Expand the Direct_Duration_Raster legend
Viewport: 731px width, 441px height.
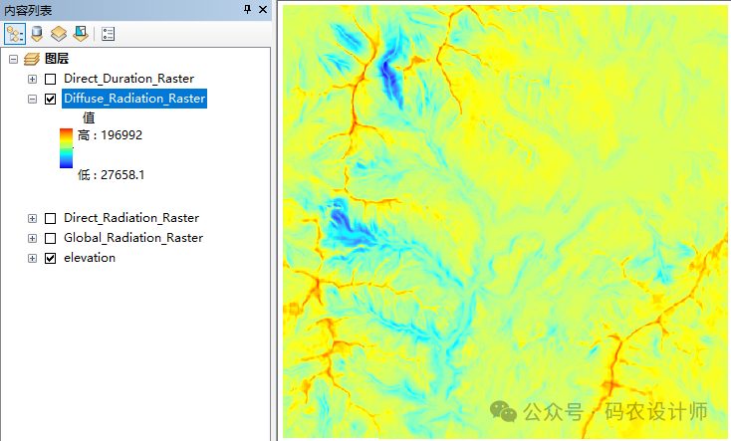[32, 79]
